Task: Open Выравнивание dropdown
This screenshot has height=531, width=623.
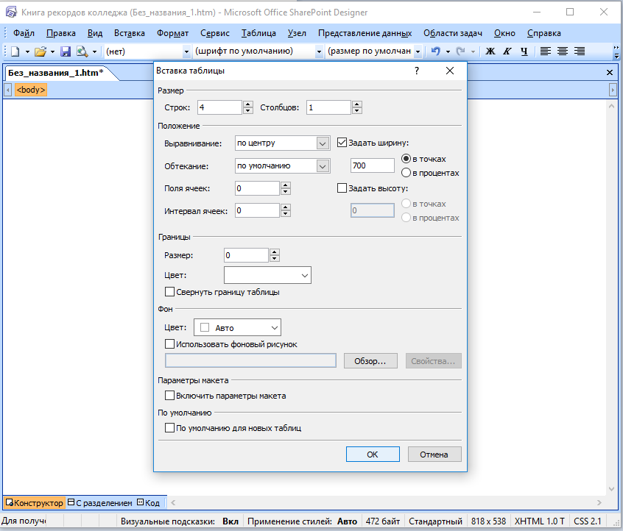Action: click(x=323, y=143)
